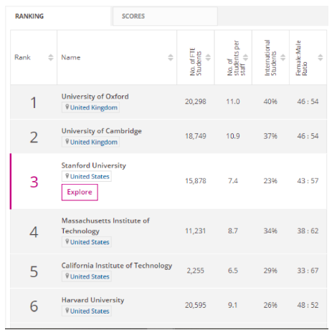
Task: Click Caltech's 2,255 FTE students value
Action: tap(196, 271)
